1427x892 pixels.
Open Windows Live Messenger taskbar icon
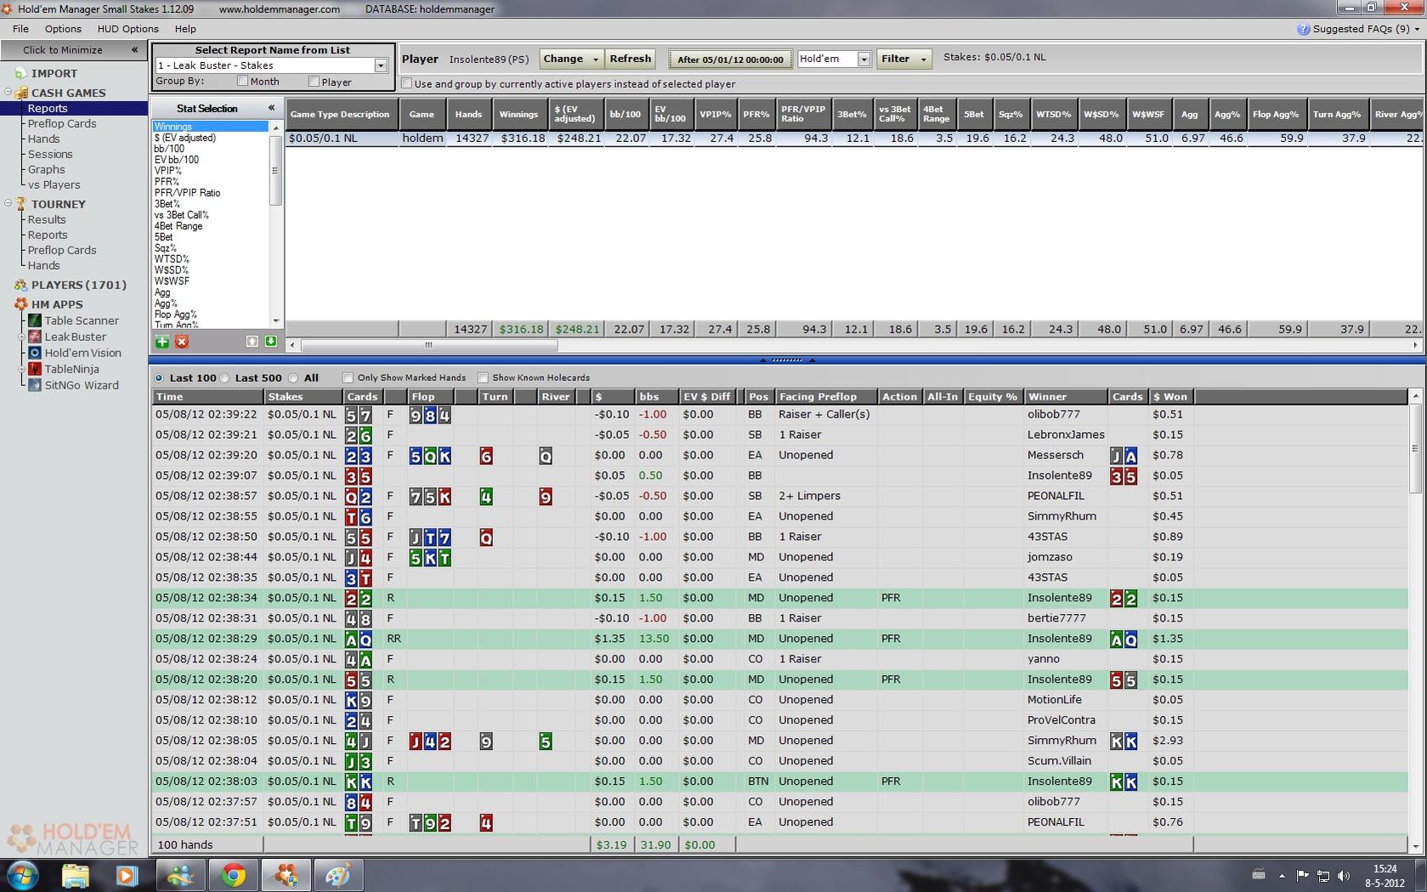pos(180,875)
